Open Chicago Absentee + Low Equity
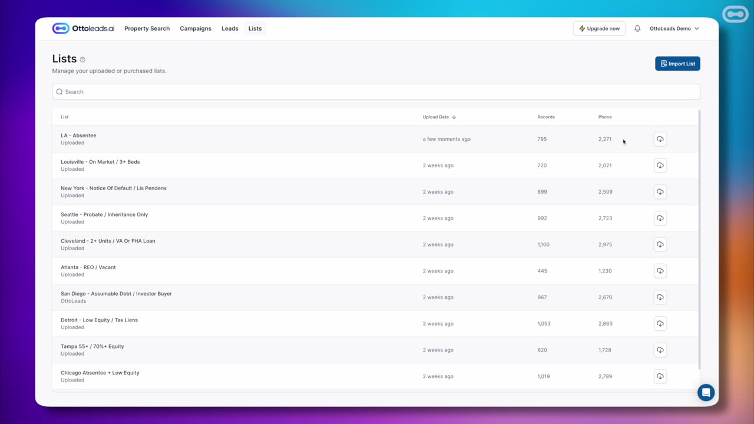 100,373
